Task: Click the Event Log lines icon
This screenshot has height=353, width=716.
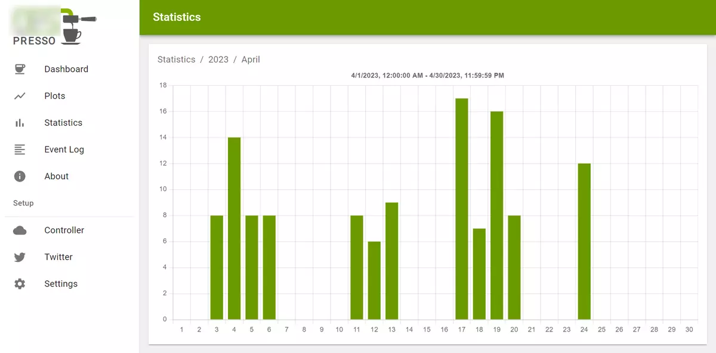Action: pos(20,149)
